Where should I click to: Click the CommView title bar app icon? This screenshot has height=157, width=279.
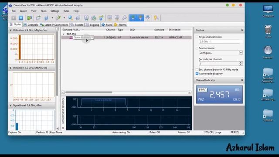pyautogui.click(x=10, y=5)
